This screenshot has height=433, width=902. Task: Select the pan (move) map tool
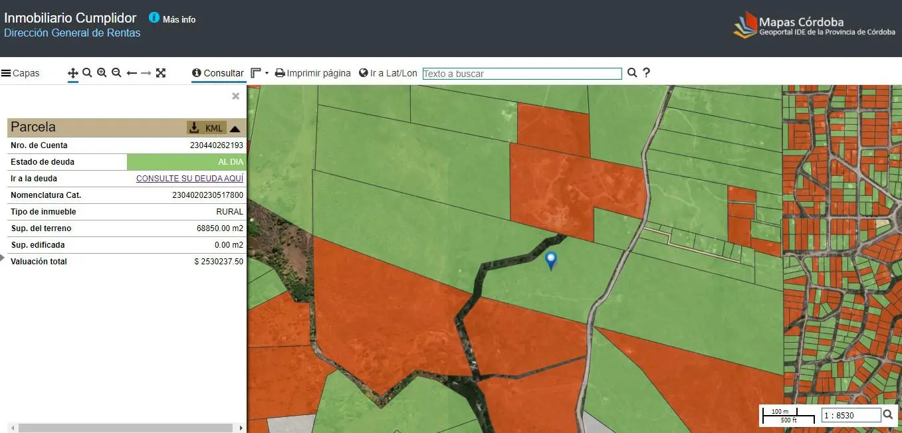tap(73, 73)
